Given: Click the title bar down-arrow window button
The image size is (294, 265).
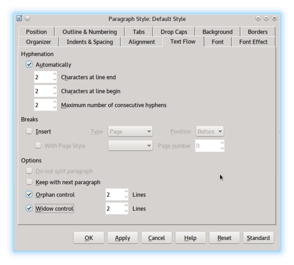Looking at the screenshot, I should coord(258,18).
